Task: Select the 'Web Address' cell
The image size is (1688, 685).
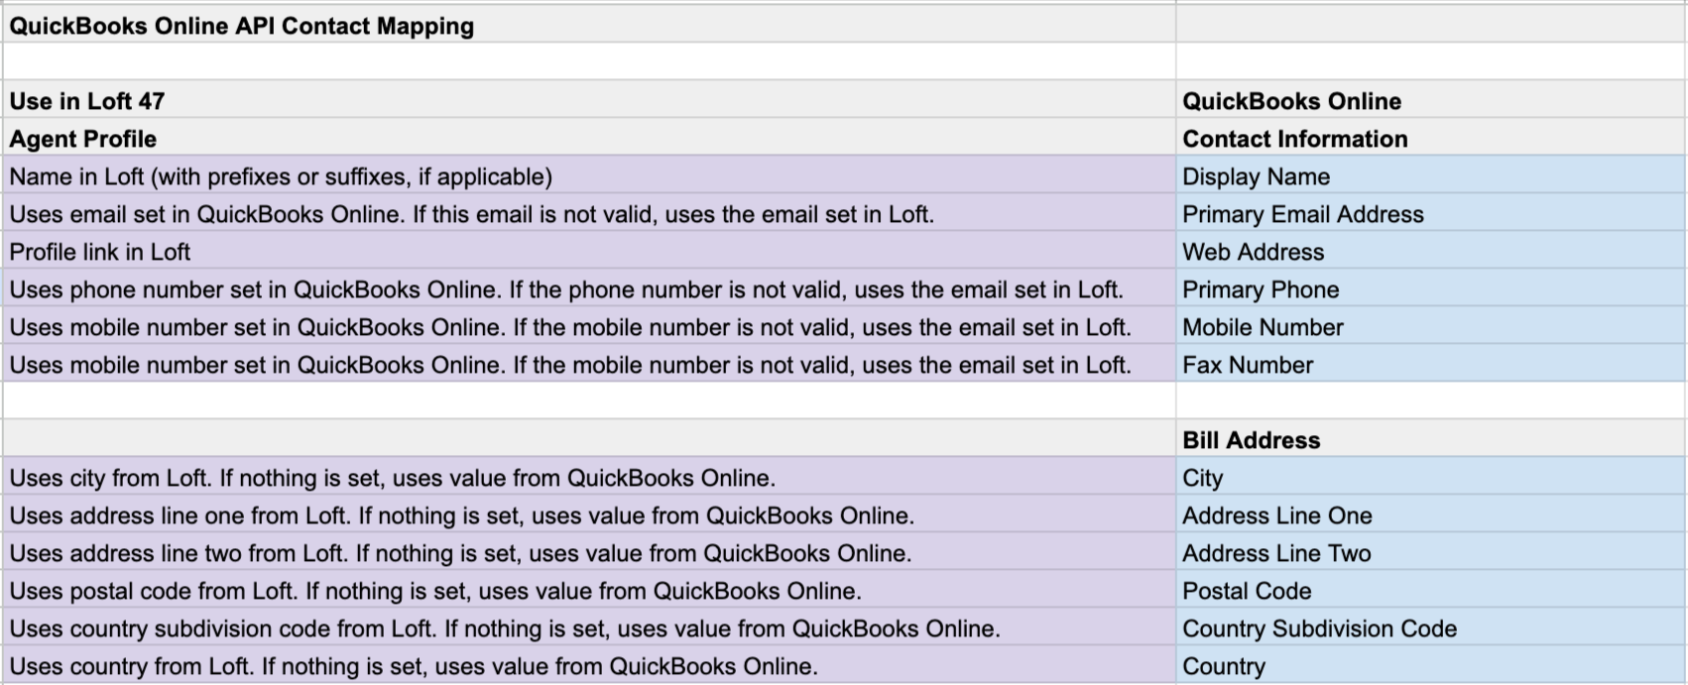Action: click(x=1431, y=251)
